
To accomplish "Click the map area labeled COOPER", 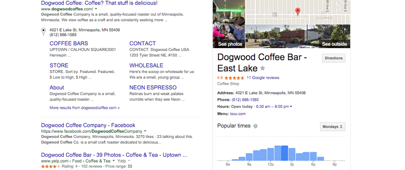I will click(x=324, y=18).
